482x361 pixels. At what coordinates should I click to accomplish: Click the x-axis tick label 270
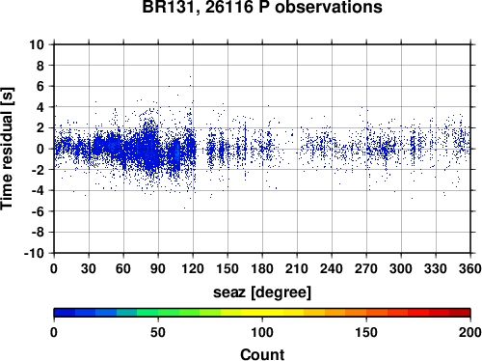[366, 268]
